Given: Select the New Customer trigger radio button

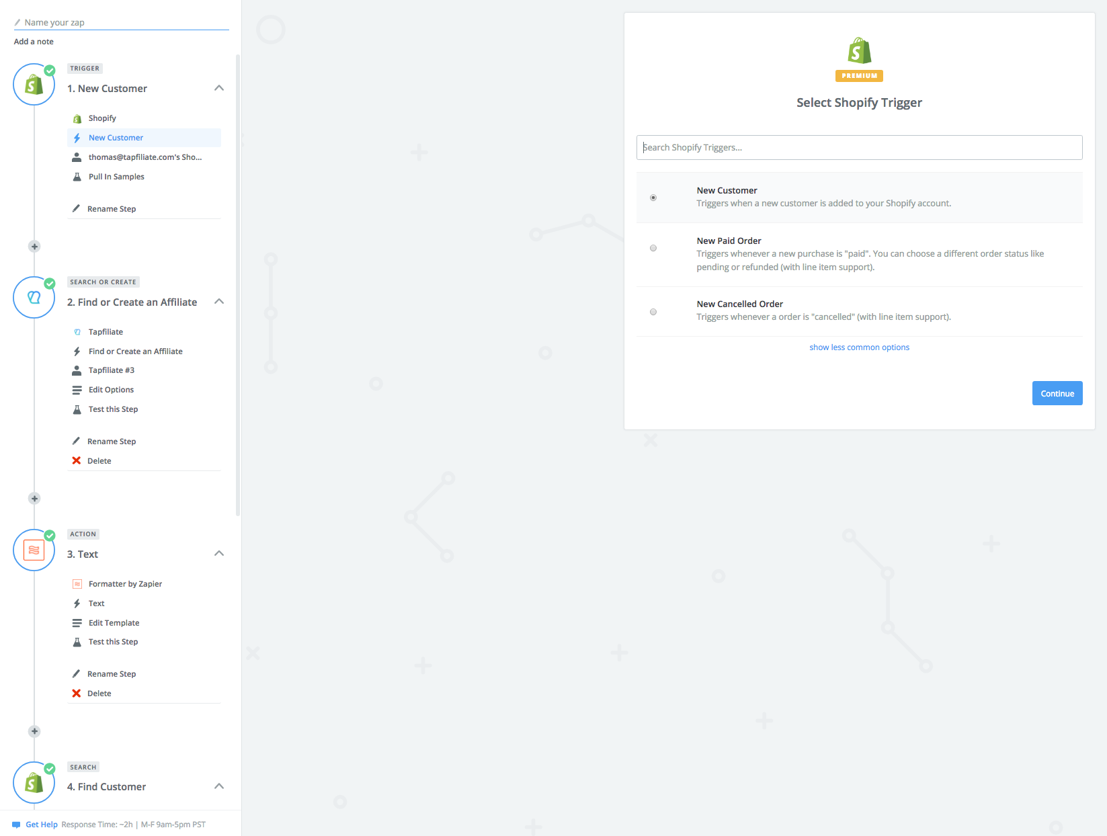Looking at the screenshot, I should tap(653, 198).
